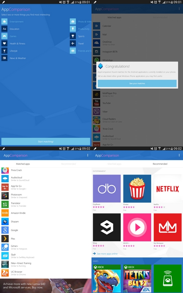
Task: Tap the Cloud Raiders game icon
Action: pyautogui.click(x=97, y=120)
